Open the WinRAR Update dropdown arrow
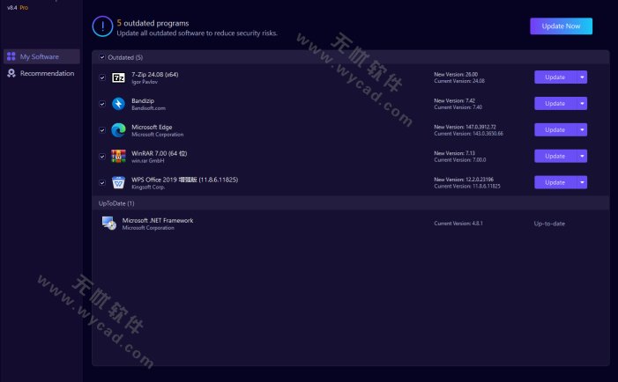This screenshot has width=618, height=382. pyautogui.click(x=582, y=156)
